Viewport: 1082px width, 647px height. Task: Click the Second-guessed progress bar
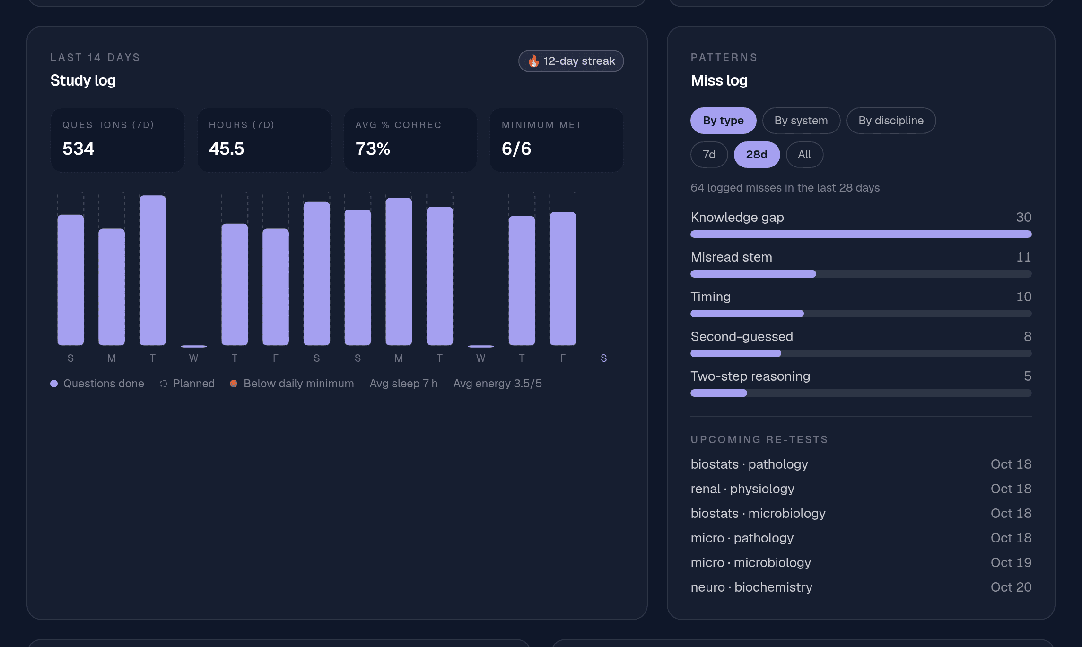(861, 353)
